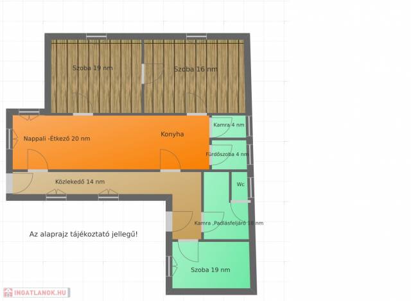Viewport: 411px width, 301px height.
Task: Click the left wall window of Nappali-Étkező
Action: point(9,139)
